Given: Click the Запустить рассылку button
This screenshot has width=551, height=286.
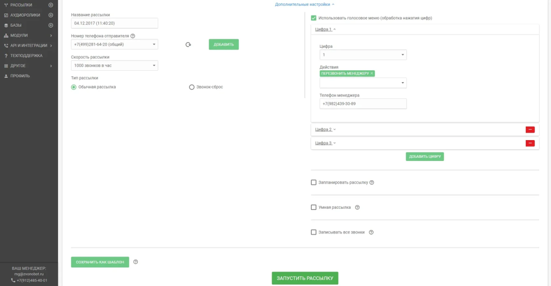Looking at the screenshot, I should (x=305, y=278).
